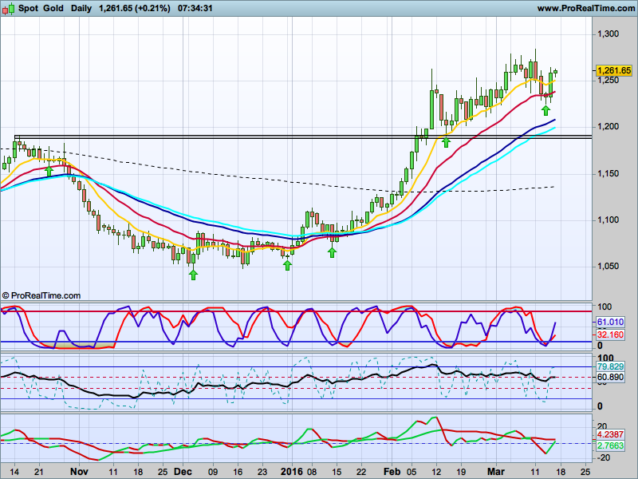This screenshot has width=638, height=479.
Task: Click the Nov label on the date axis
Action: pos(79,472)
